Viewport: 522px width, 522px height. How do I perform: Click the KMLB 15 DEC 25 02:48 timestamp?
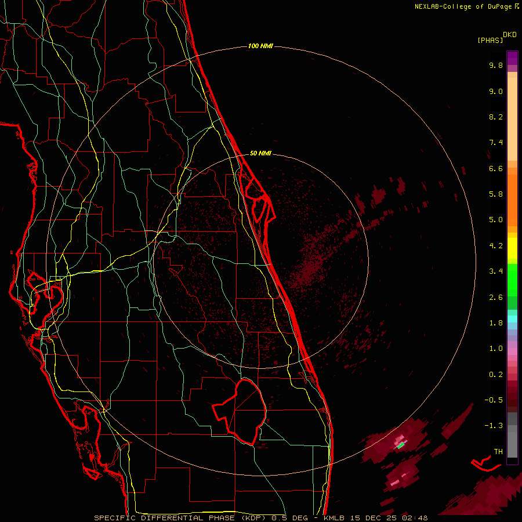[375, 518]
